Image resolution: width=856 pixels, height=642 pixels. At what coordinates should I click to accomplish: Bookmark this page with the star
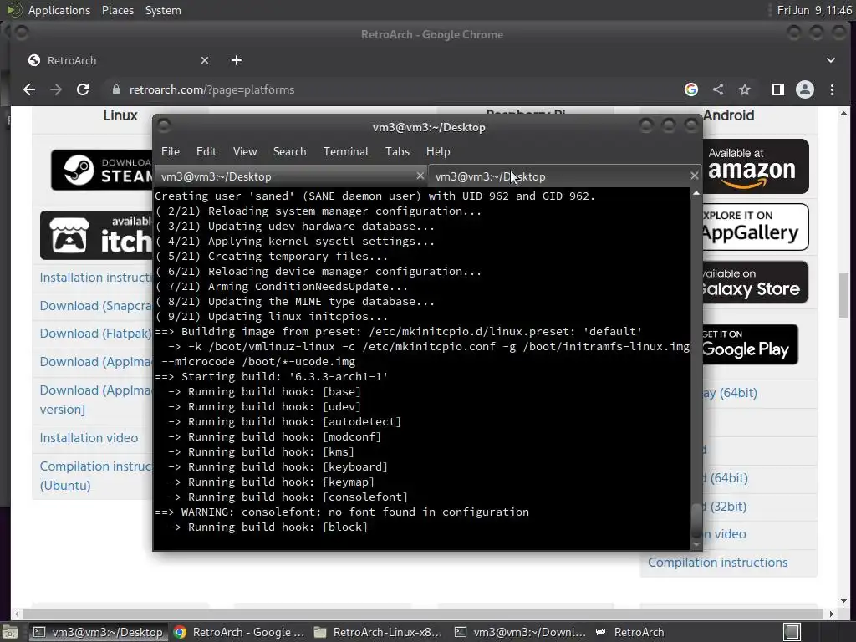point(745,89)
